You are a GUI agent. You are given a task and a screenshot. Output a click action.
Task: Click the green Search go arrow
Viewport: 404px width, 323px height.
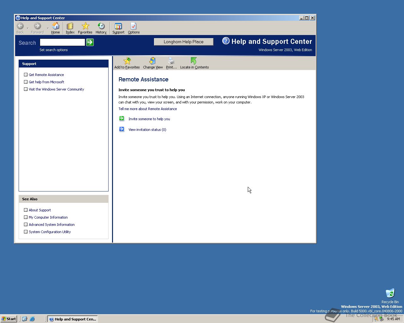tap(90, 42)
